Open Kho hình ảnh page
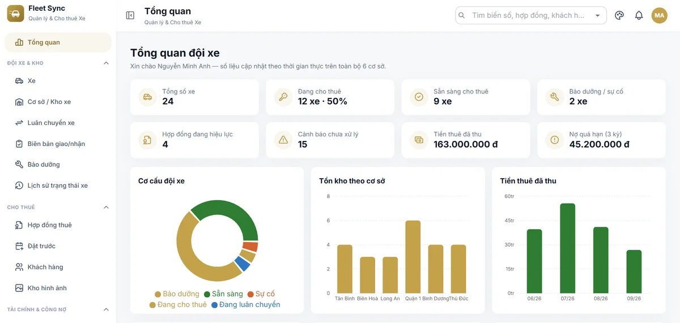680x323 pixels. pos(58,288)
